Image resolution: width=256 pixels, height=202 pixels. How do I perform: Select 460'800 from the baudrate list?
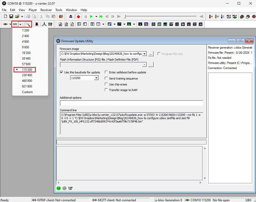click(x=27, y=81)
